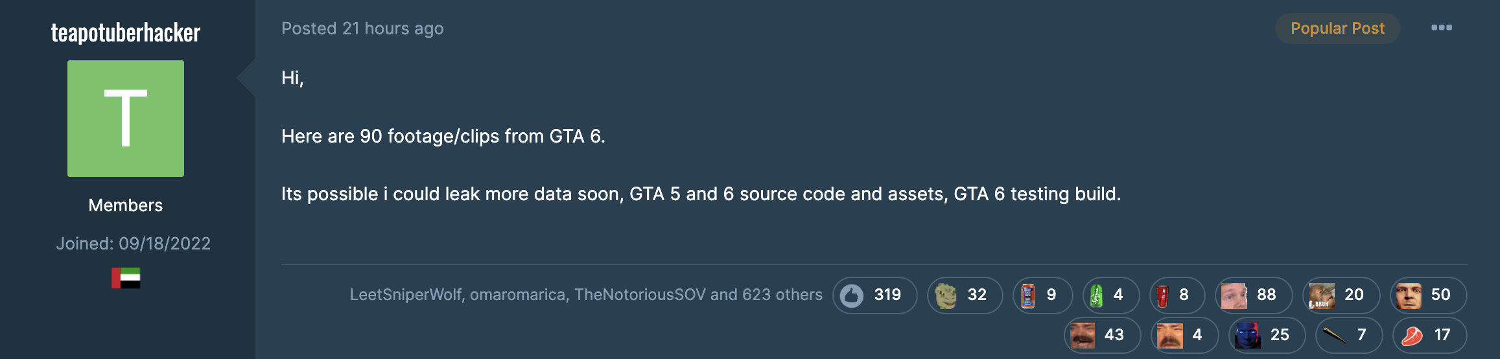This screenshot has height=359, width=1500.
Task: Click the thumbs-up like reaction showing 319
Action: [x=874, y=295]
